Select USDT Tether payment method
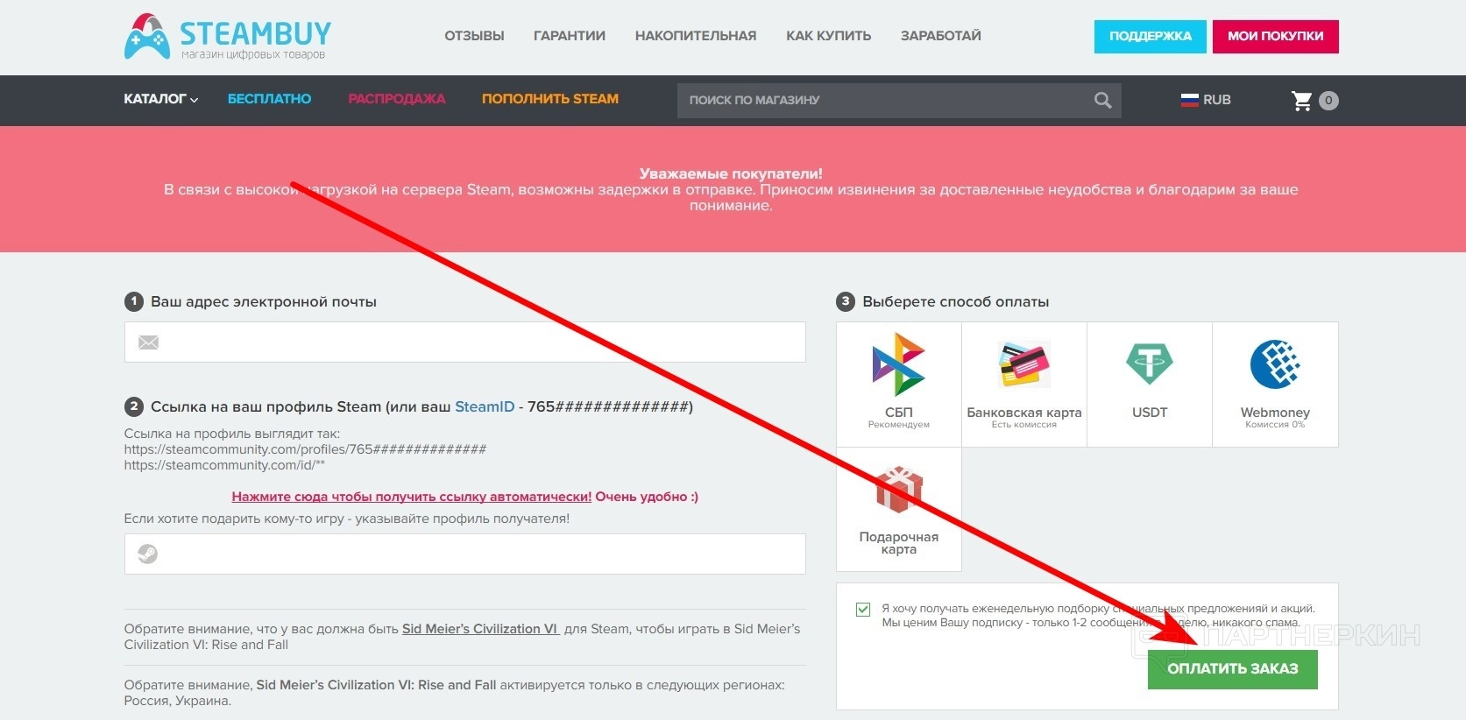The image size is (1466, 720). click(1150, 385)
